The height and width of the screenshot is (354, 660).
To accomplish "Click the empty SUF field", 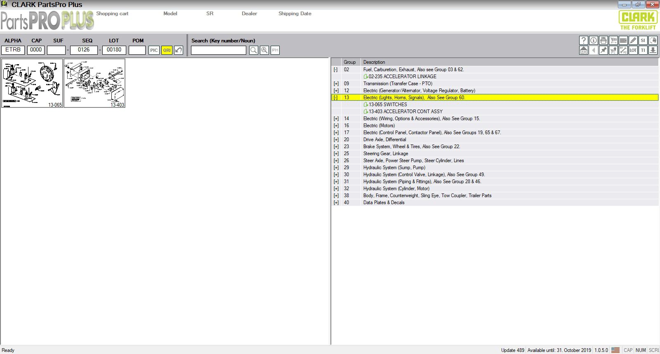I will (57, 50).
